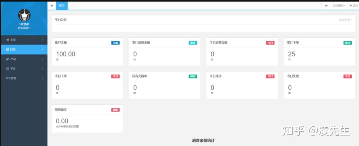Viewport: 359px width, 146px height.
Task: Click the 退出 logout link
Action: pyautogui.click(x=353, y=6)
